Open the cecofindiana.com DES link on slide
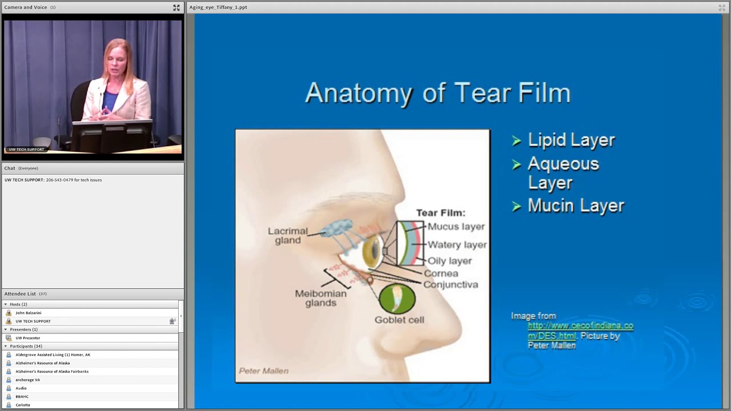 point(580,331)
